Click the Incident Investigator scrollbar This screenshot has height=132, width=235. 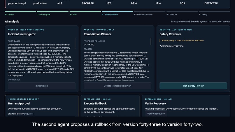[75, 43]
